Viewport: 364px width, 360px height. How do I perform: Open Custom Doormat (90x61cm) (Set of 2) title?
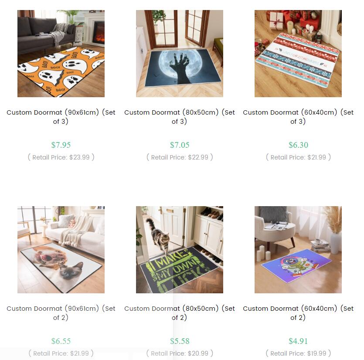61,313
